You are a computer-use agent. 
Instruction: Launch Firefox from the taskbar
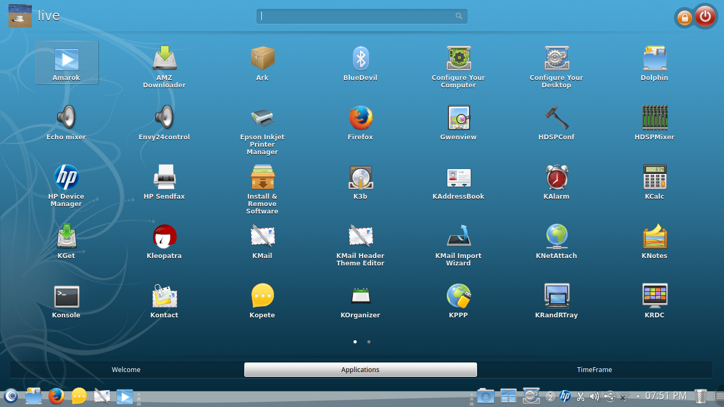click(x=56, y=396)
